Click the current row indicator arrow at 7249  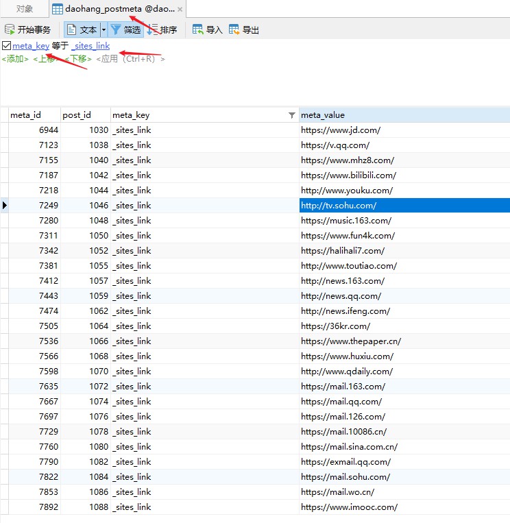pyautogui.click(x=5, y=206)
